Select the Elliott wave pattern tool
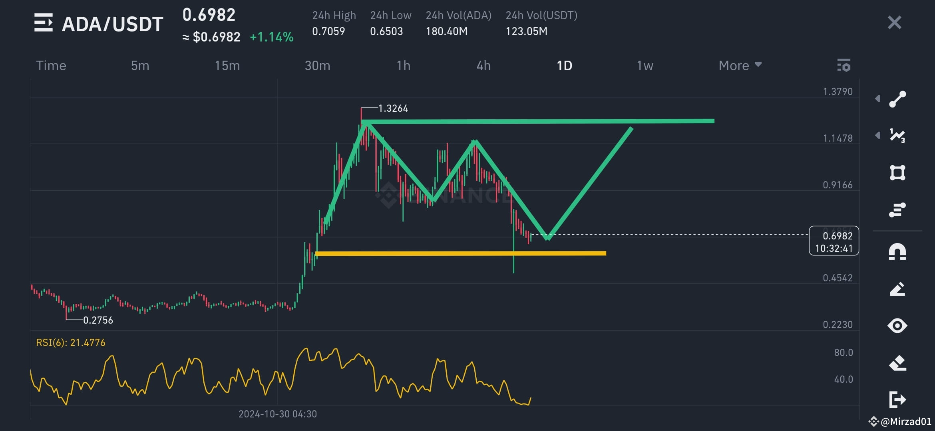 pos(897,136)
